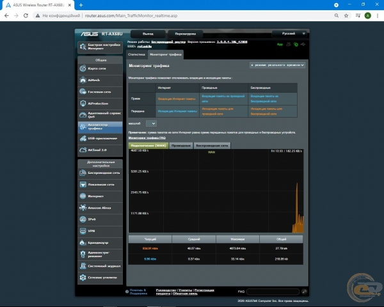Open Адаптивный сервис QoS
384x307 pixels.
tap(100, 115)
